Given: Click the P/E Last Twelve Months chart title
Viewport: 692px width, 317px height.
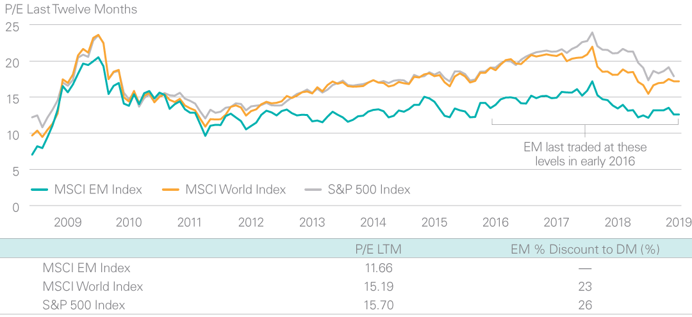Looking at the screenshot, I should pos(71,9).
